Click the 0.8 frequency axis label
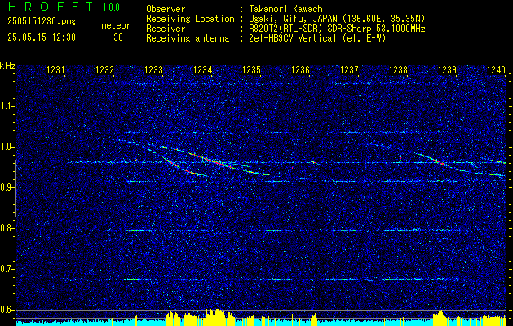 click(x=6, y=228)
